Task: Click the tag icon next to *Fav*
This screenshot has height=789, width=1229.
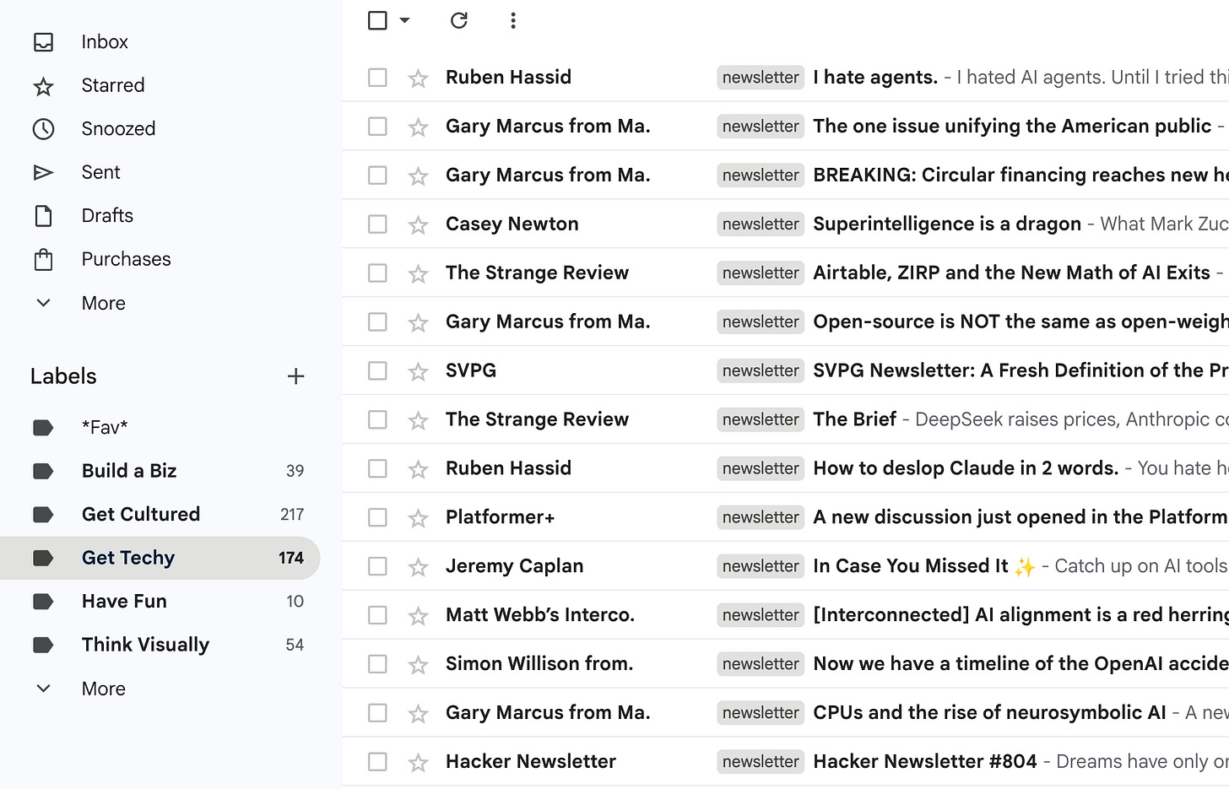Action: [x=43, y=428]
